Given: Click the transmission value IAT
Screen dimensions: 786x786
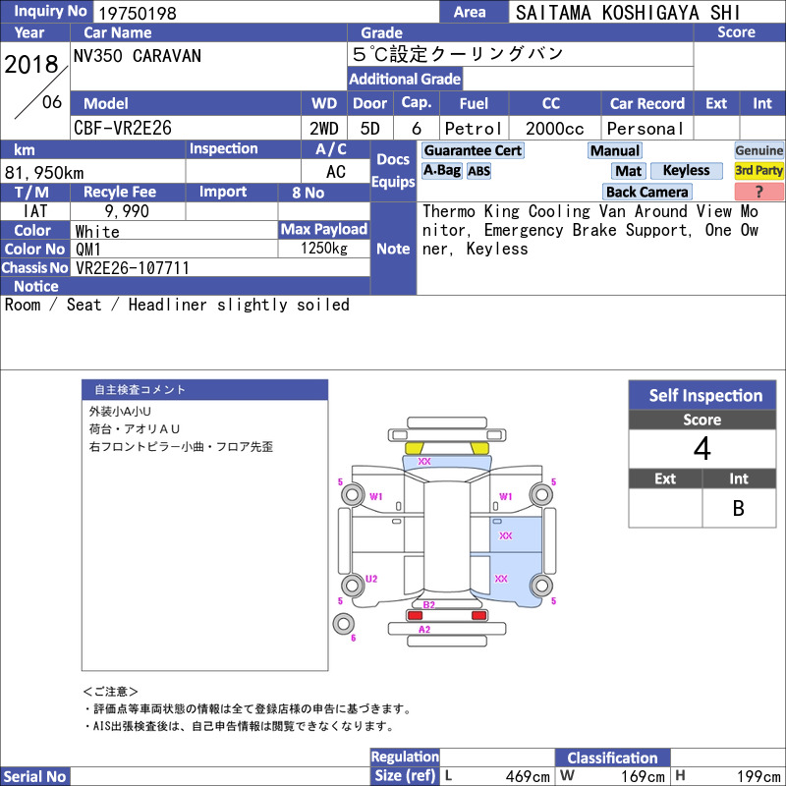Looking at the screenshot, I should [35, 211].
